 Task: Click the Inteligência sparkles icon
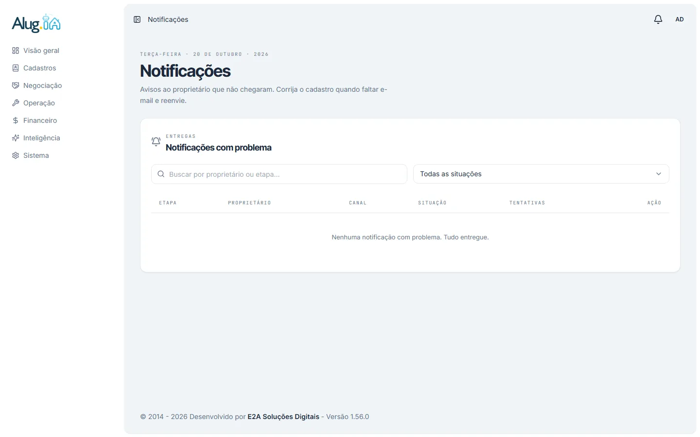point(16,138)
